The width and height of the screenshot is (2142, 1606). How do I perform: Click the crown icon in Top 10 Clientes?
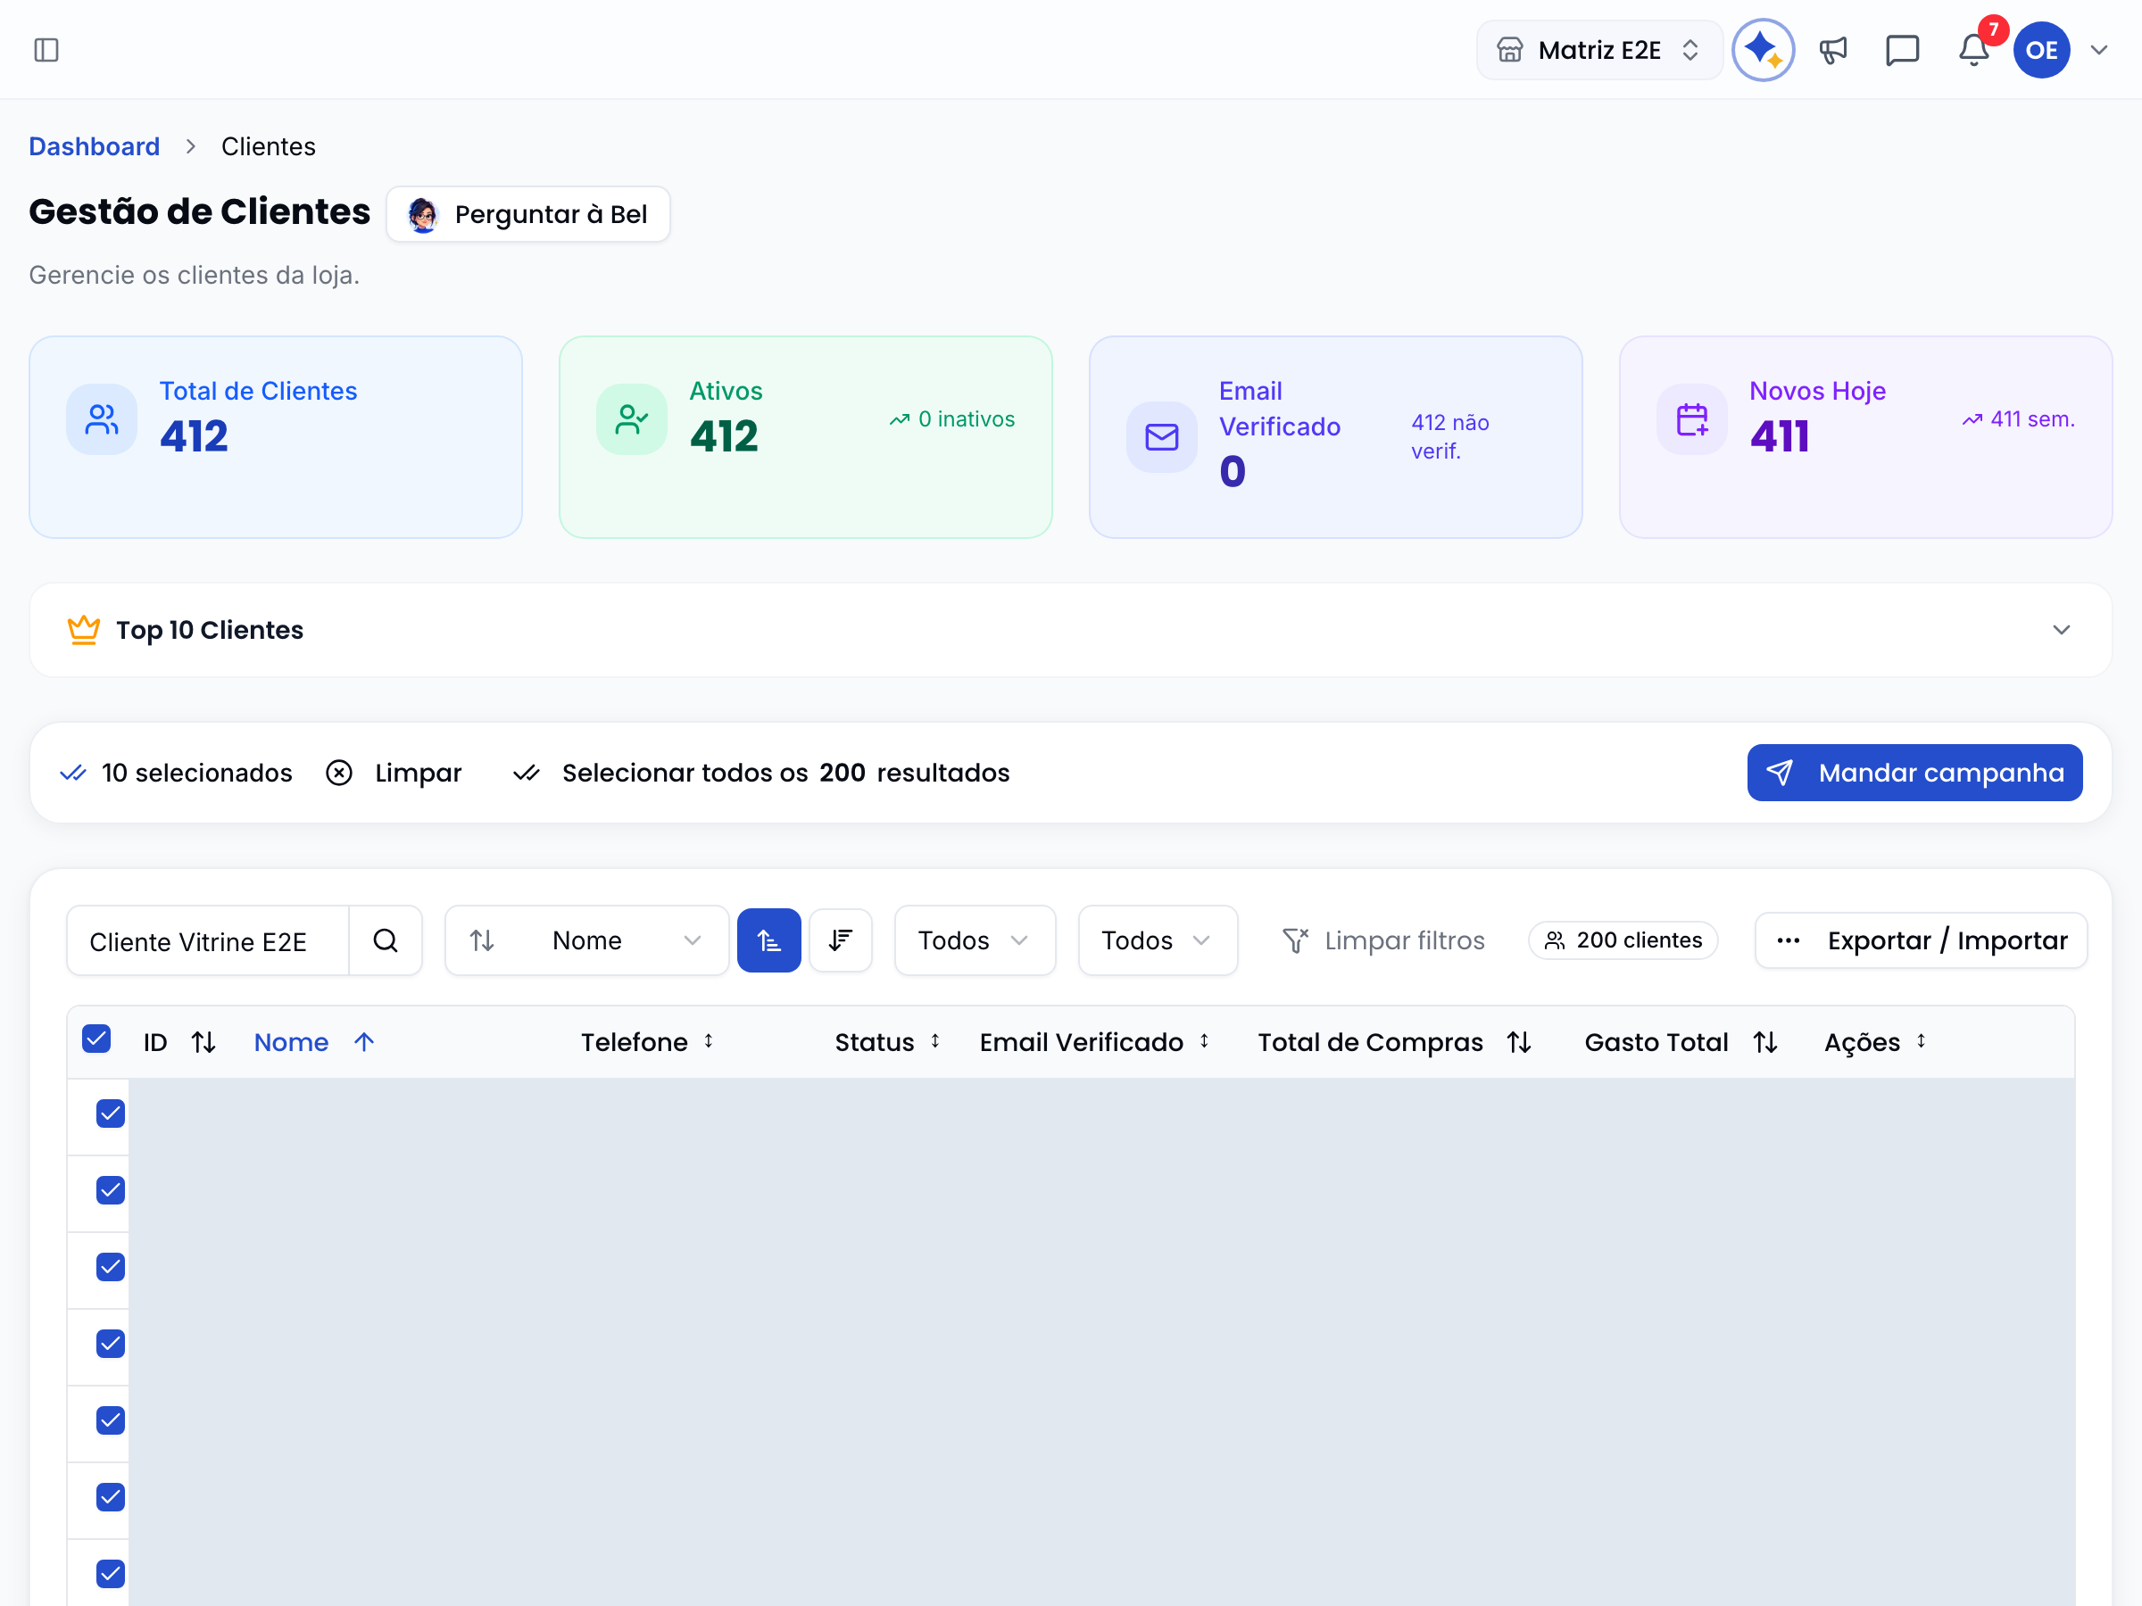(83, 630)
